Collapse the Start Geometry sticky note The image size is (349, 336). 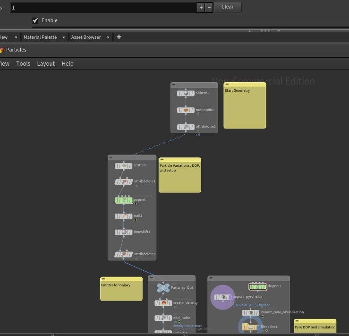(x=227, y=85)
